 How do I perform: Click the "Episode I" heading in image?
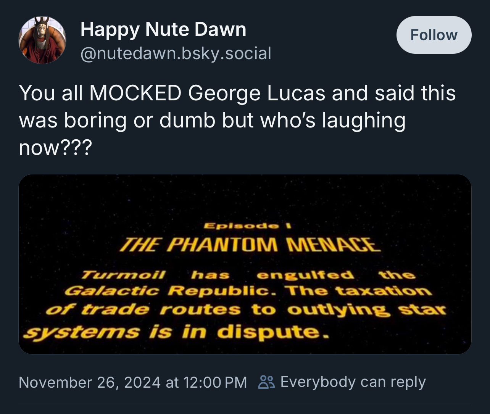tap(248, 226)
